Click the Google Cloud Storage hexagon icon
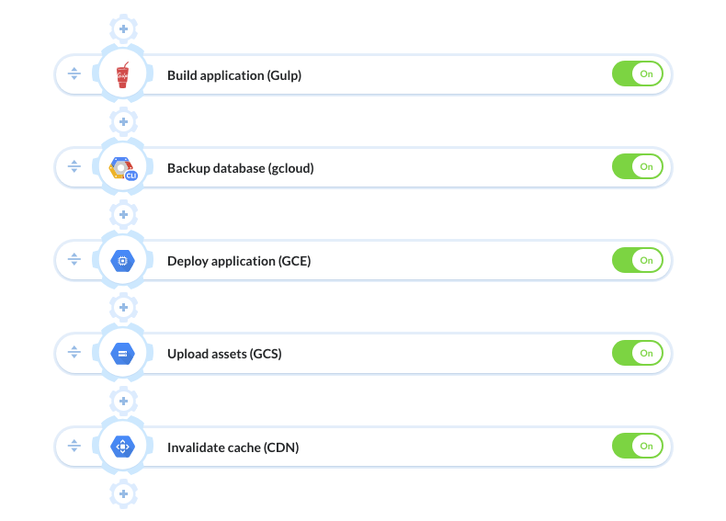Image resolution: width=726 pixels, height=521 pixels. tap(123, 354)
